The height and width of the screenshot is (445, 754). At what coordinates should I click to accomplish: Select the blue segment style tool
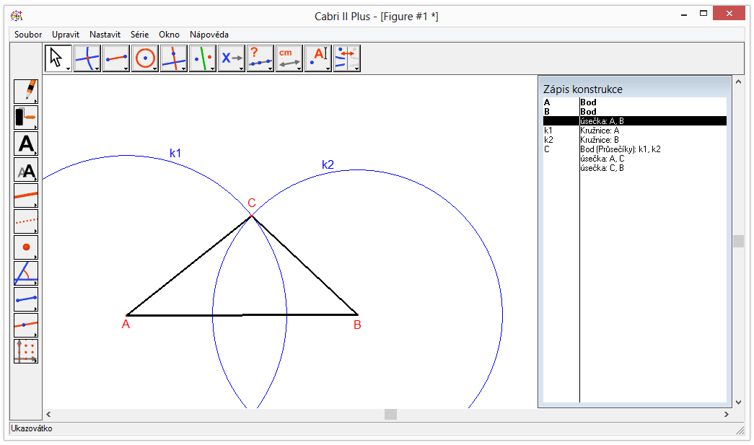point(26,299)
